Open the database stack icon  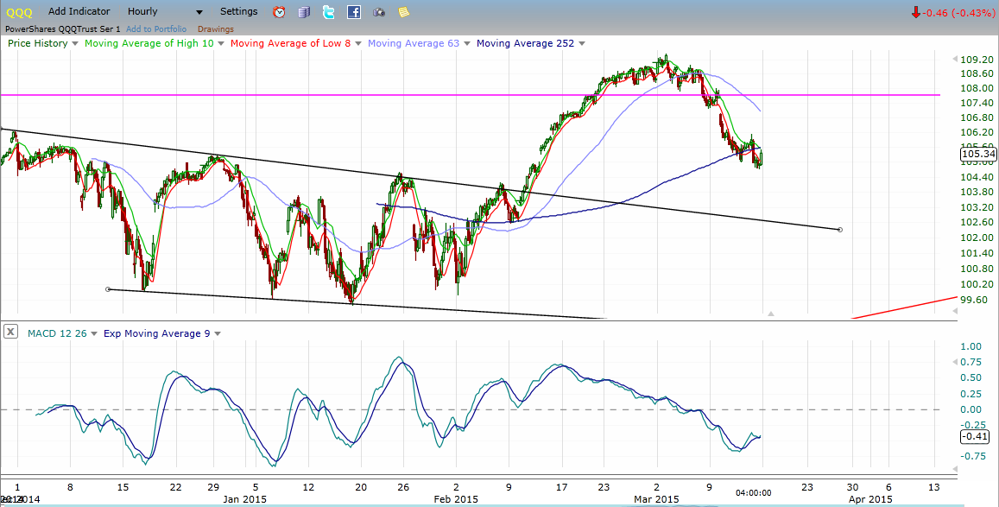pyautogui.click(x=304, y=11)
